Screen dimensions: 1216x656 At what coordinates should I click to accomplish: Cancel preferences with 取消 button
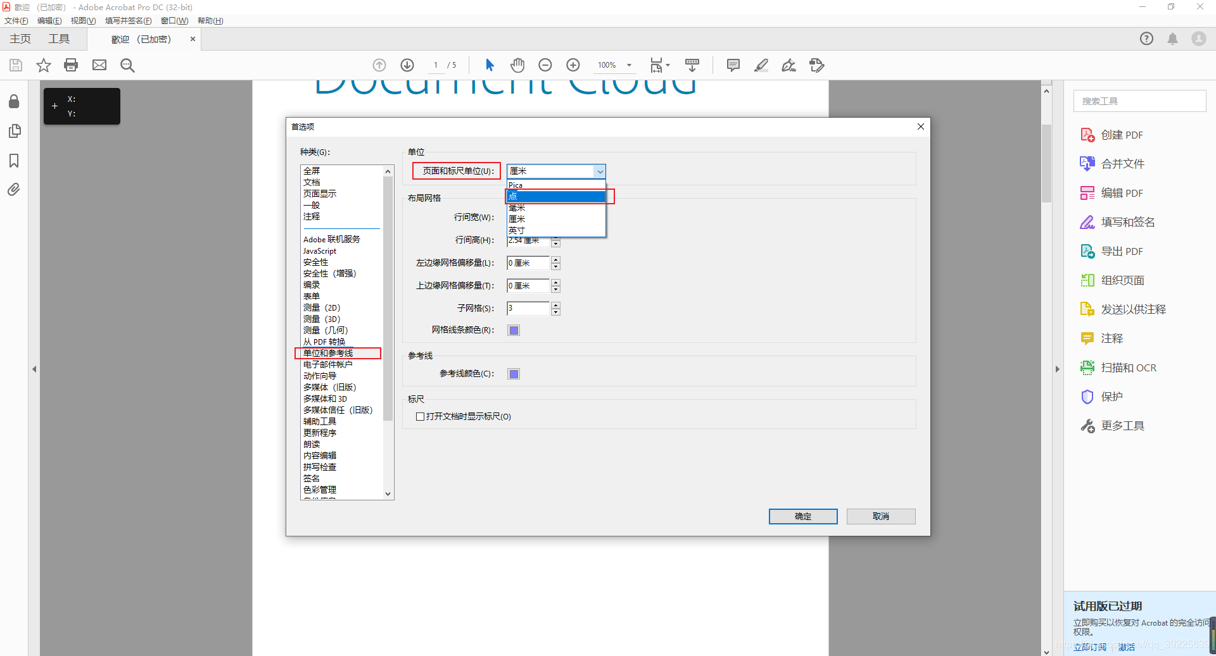(881, 516)
